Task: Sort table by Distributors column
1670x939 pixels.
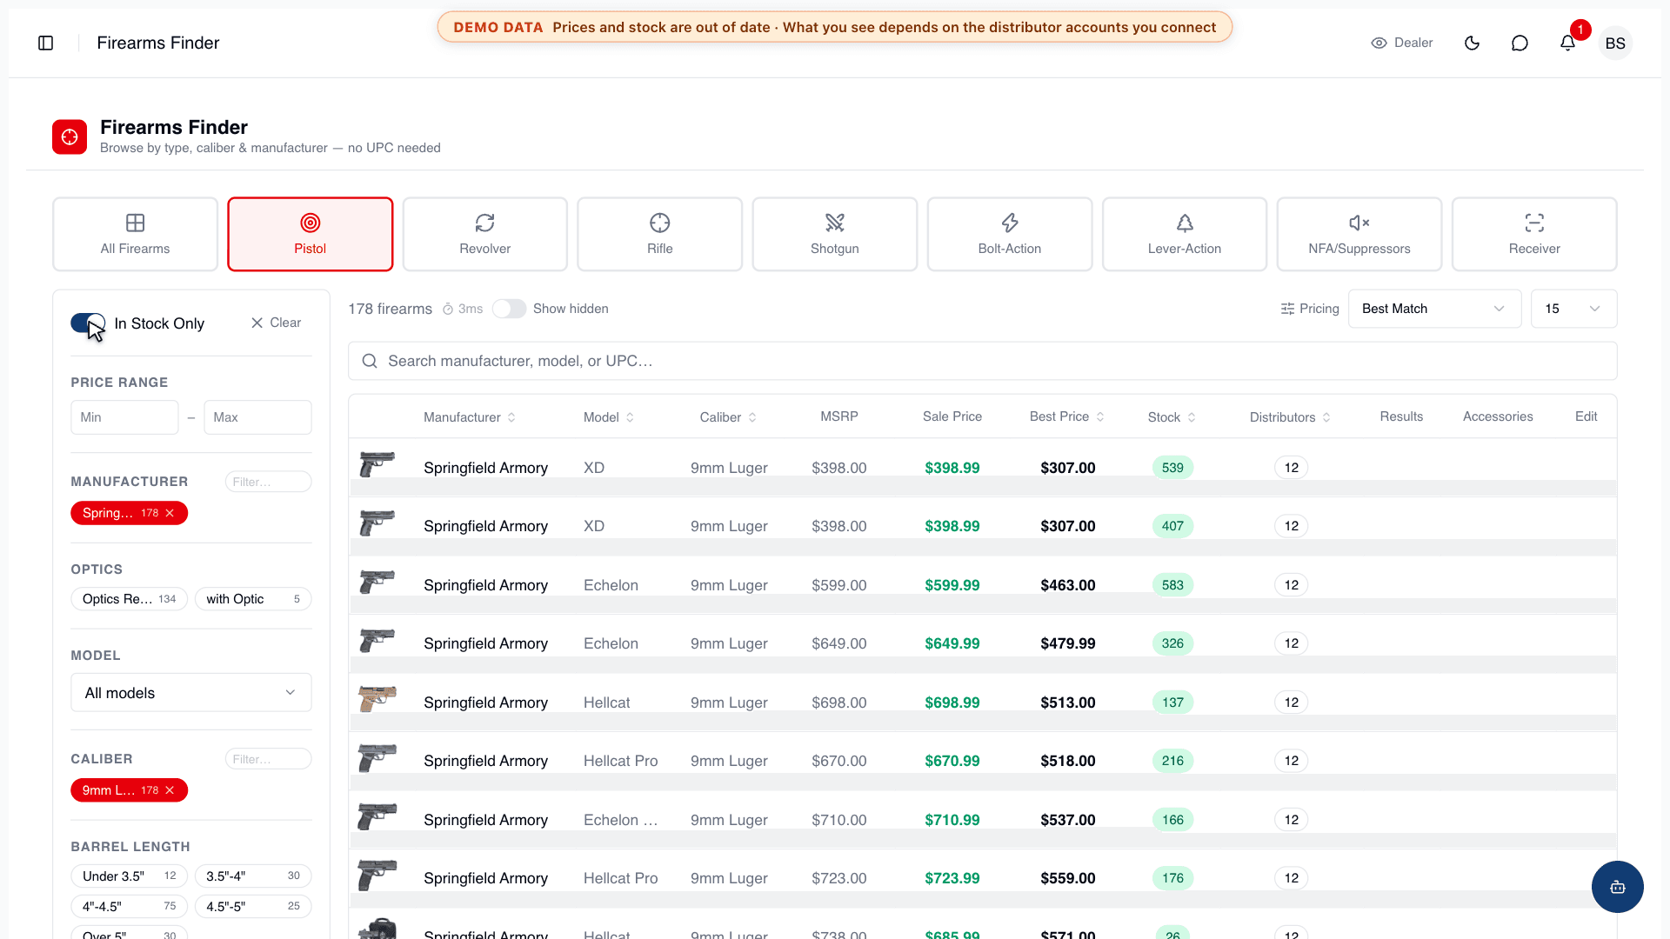Action: 1290,417
